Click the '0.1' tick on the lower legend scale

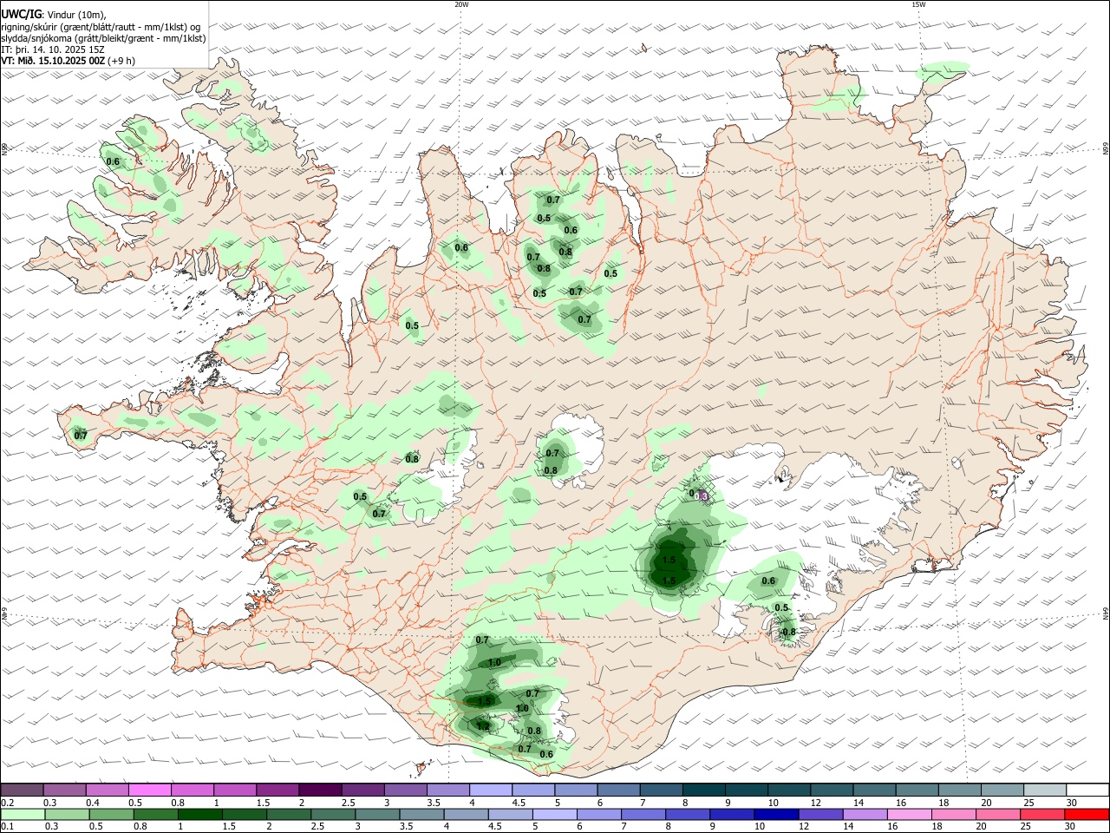[x=7, y=826]
